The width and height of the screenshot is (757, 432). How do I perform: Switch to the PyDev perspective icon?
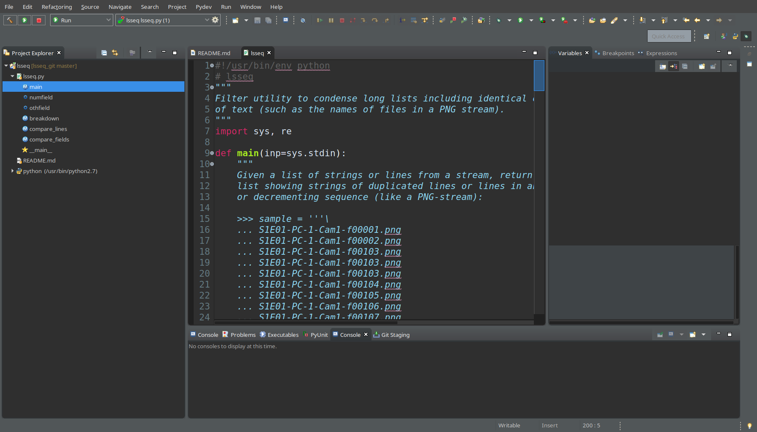(735, 37)
